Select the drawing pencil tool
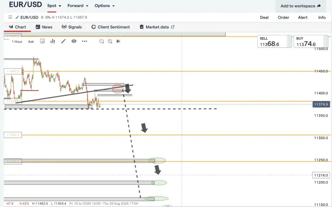Screen dimensions: 332x207 click(x=63, y=41)
